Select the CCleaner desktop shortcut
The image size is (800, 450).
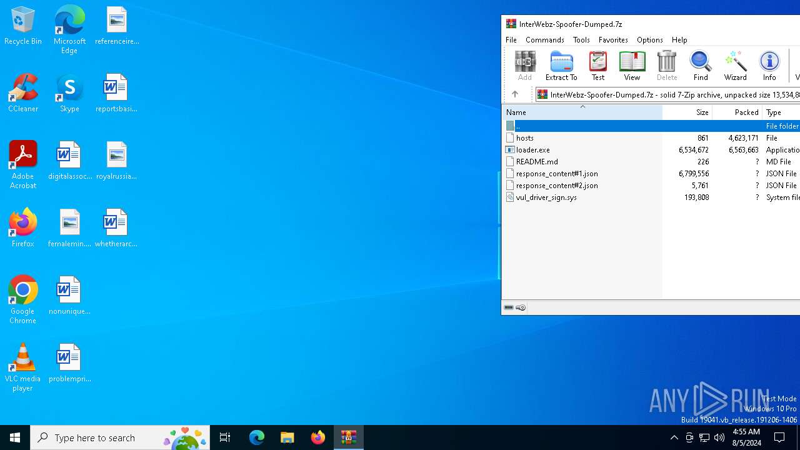(23, 93)
